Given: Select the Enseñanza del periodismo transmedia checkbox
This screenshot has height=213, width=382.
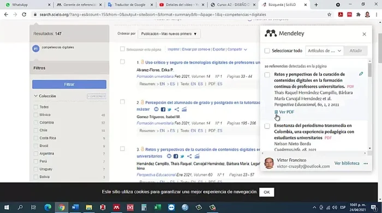Looking at the screenshot, I should coord(267,126).
